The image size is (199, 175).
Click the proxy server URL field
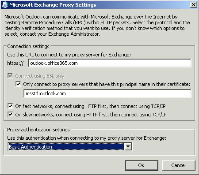pyautogui.click(x=110, y=63)
